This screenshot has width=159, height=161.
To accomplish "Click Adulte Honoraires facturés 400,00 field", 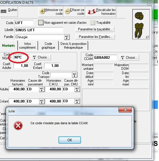I will click(x=17, y=89).
